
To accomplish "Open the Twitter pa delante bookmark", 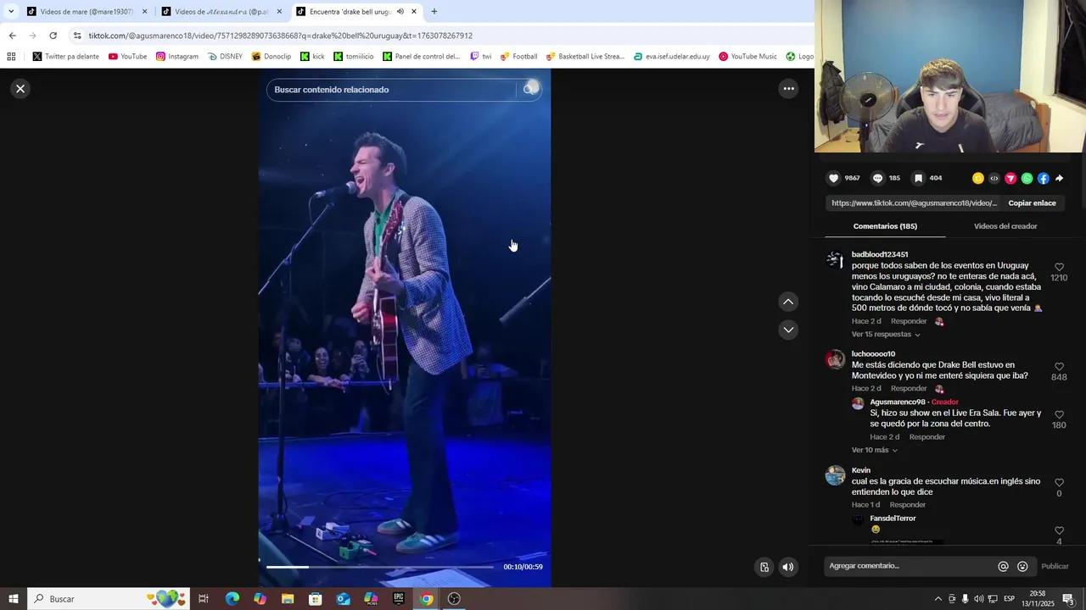I will point(65,57).
